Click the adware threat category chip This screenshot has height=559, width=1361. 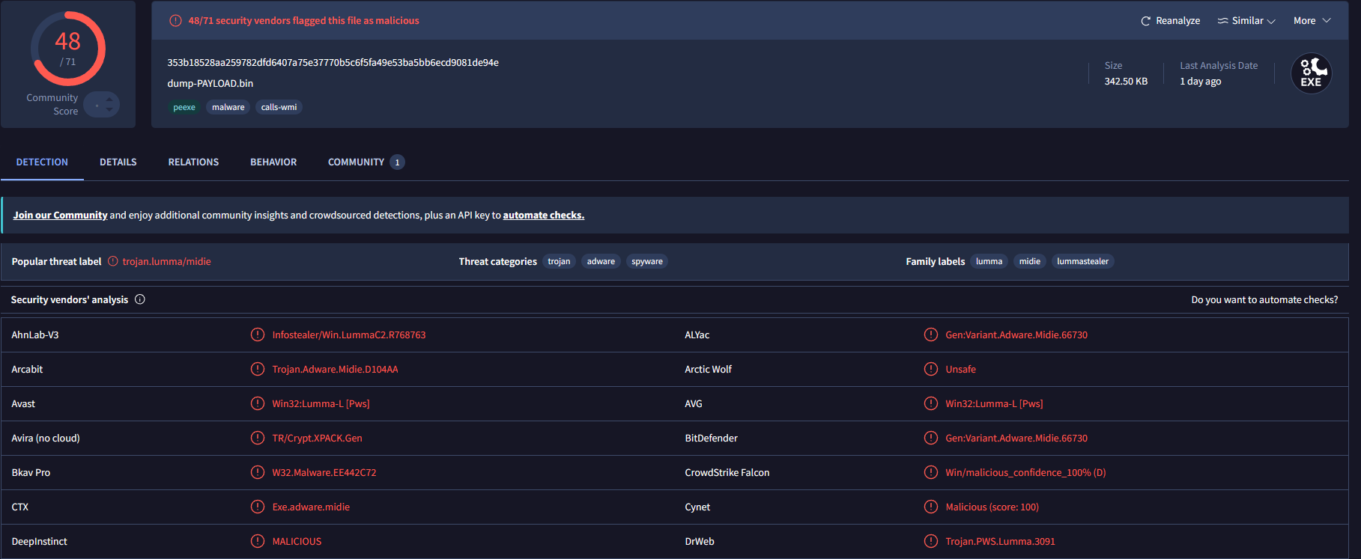click(601, 261)
